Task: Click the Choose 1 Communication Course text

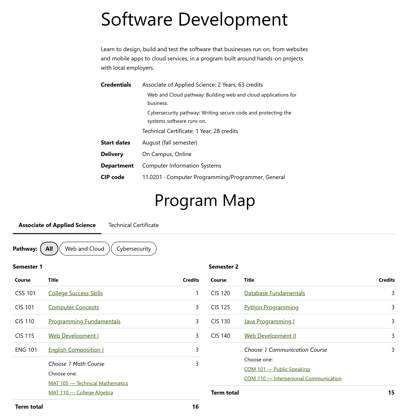Action: pos(286,350)
